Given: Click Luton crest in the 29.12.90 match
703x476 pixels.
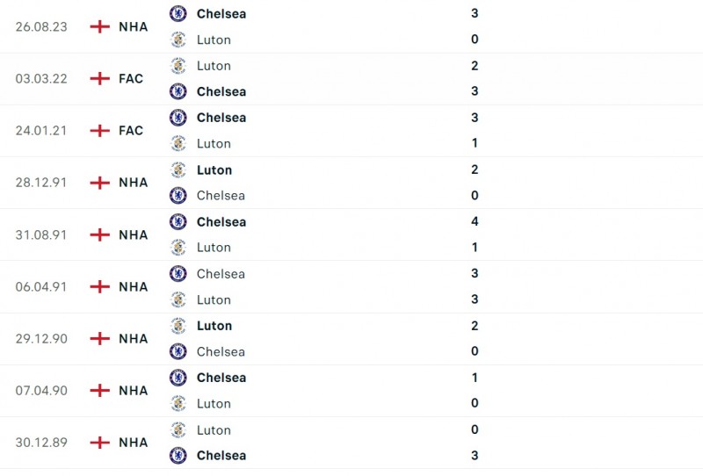Looking at the screenshot, I should click(178, 326).
